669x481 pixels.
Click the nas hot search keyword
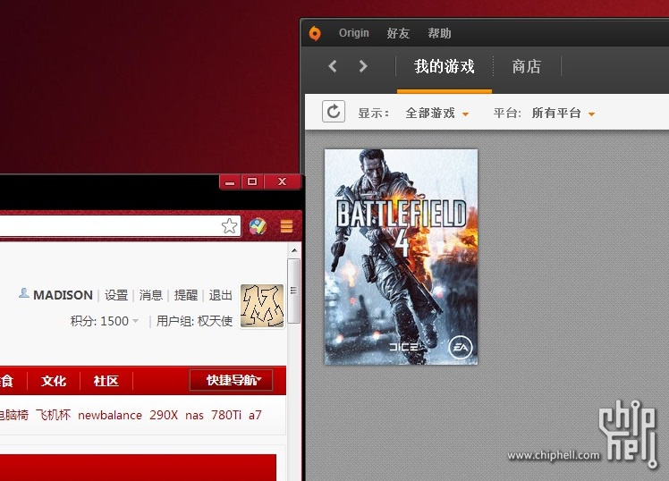click(194, 415)
